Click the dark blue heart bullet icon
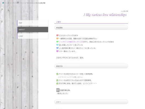 (57, 48)
